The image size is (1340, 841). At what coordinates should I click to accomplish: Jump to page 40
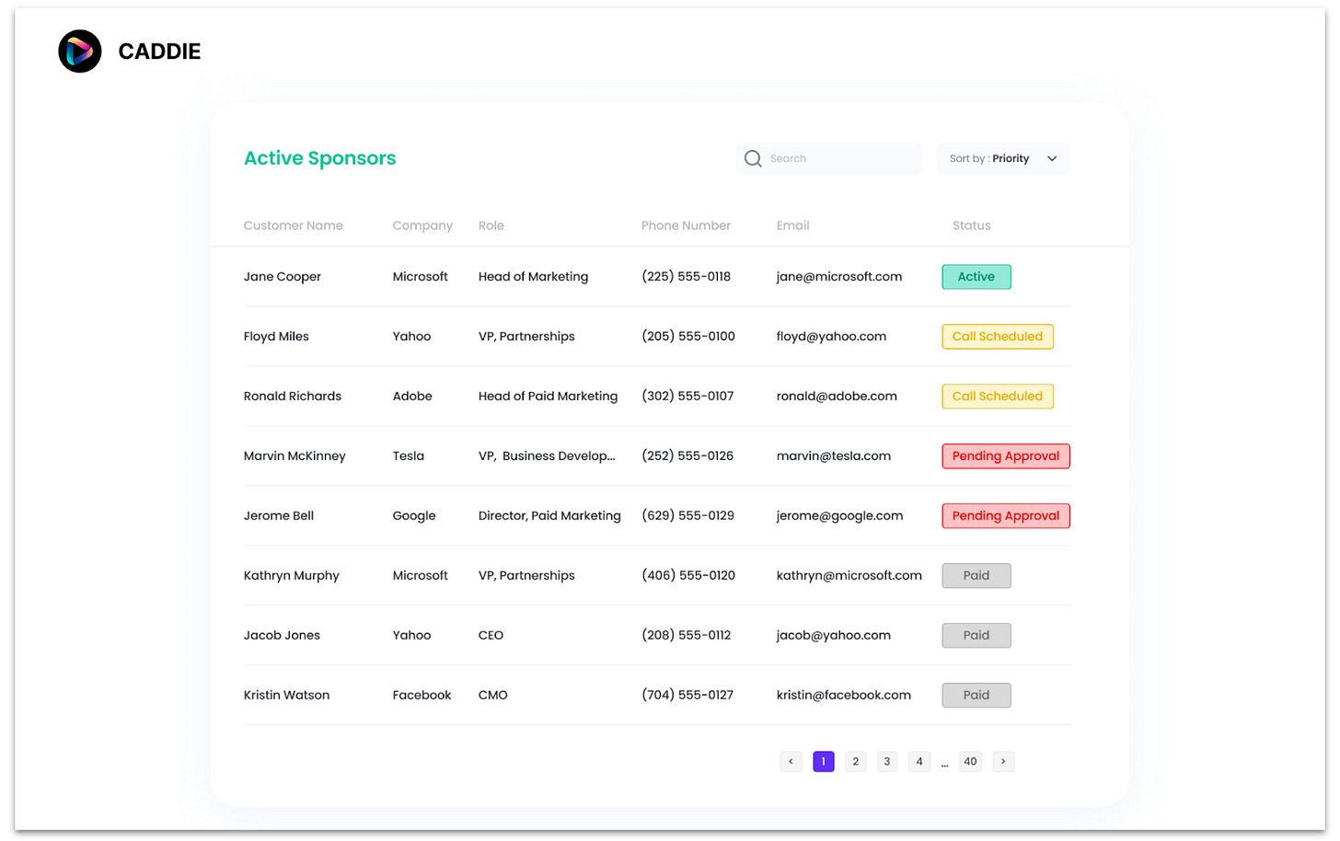click(x=970, y=762)
